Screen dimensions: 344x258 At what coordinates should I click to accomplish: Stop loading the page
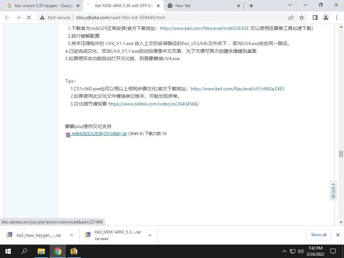point(29,17)
